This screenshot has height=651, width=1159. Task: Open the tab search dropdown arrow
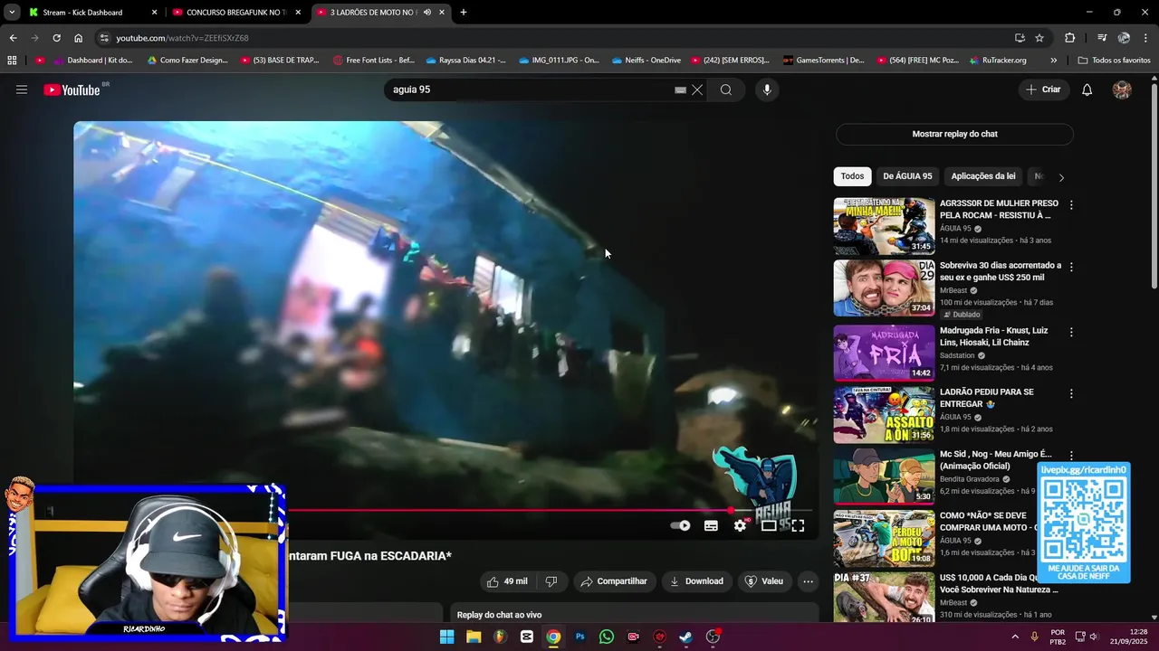tap(12, 13)
